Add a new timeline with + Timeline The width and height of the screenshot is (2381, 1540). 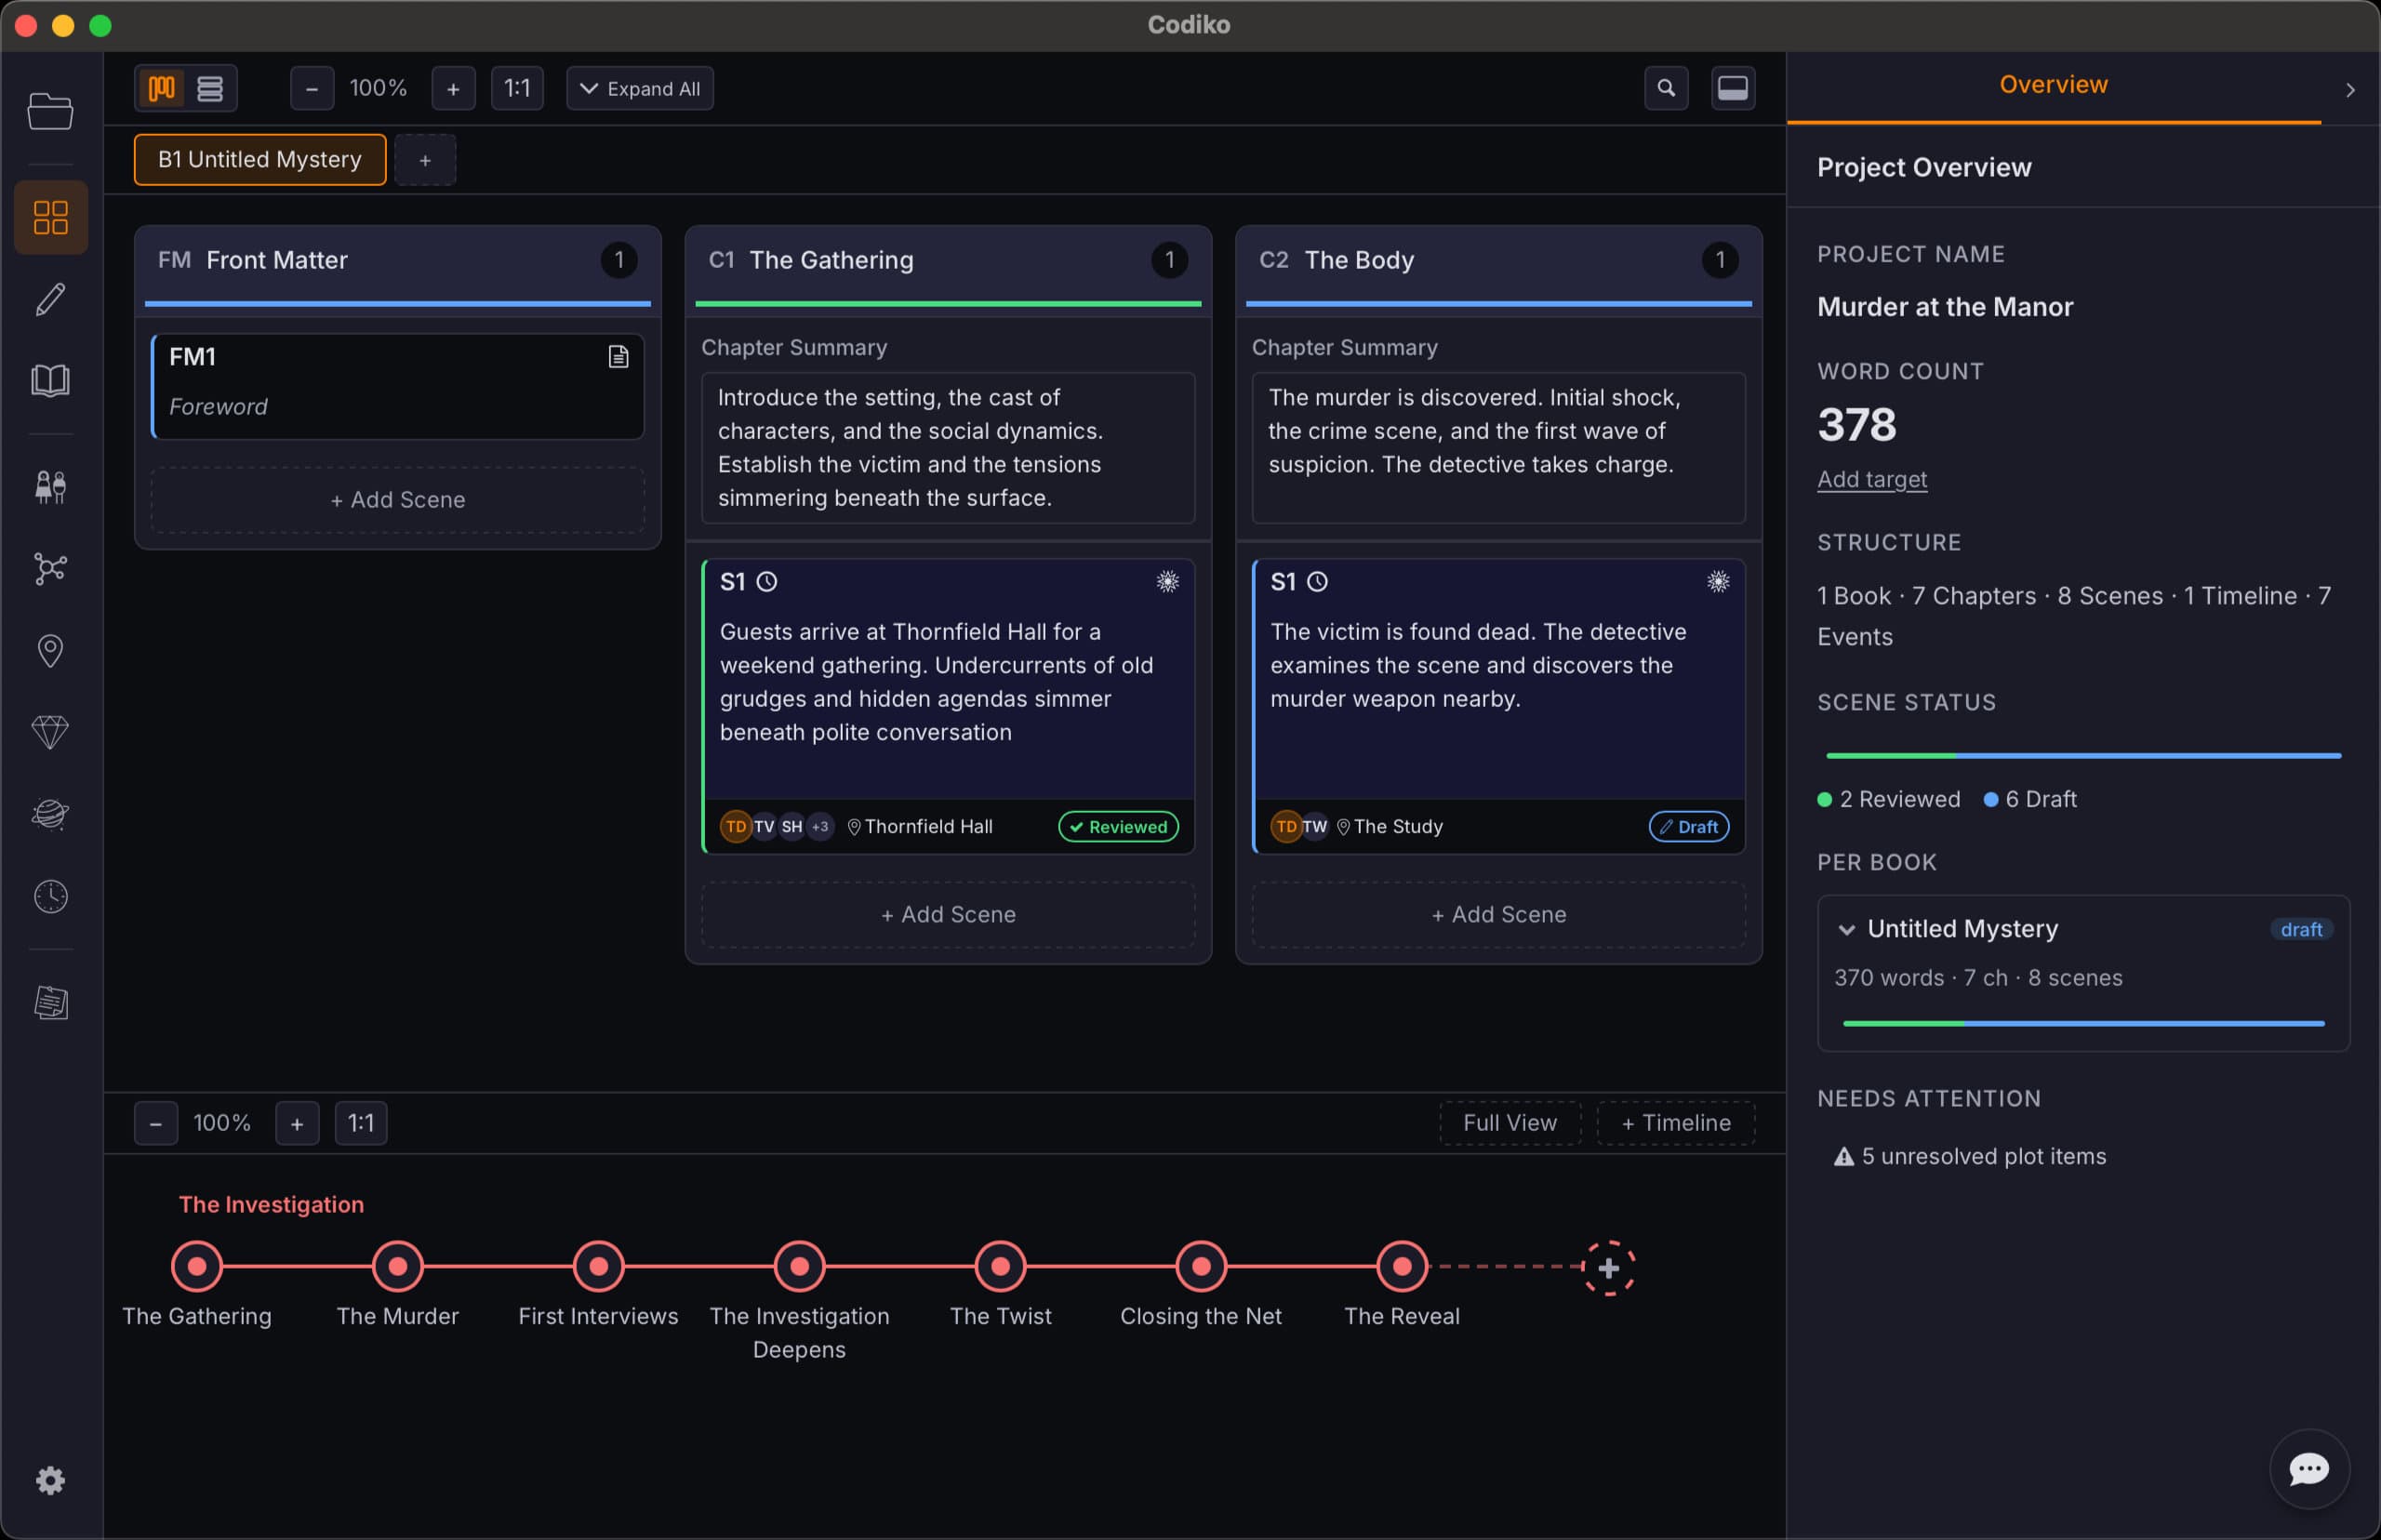click(x=1676, y=1123)
